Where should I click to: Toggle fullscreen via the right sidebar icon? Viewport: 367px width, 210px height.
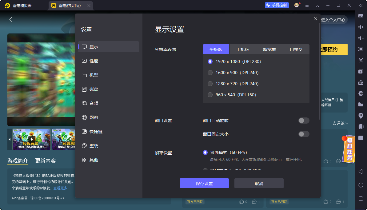click(x=361, y=49)
